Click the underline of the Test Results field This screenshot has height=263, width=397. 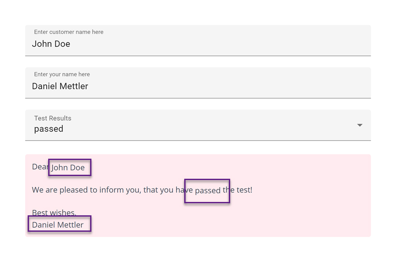[198, 140]
